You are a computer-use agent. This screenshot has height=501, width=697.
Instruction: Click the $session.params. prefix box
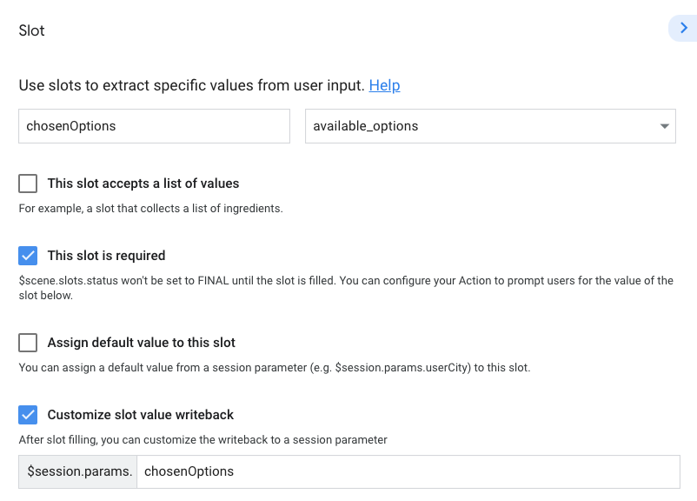[78, 471]
